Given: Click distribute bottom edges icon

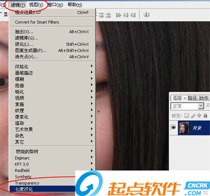Looking at the screenshot, I should click(108, 15).
